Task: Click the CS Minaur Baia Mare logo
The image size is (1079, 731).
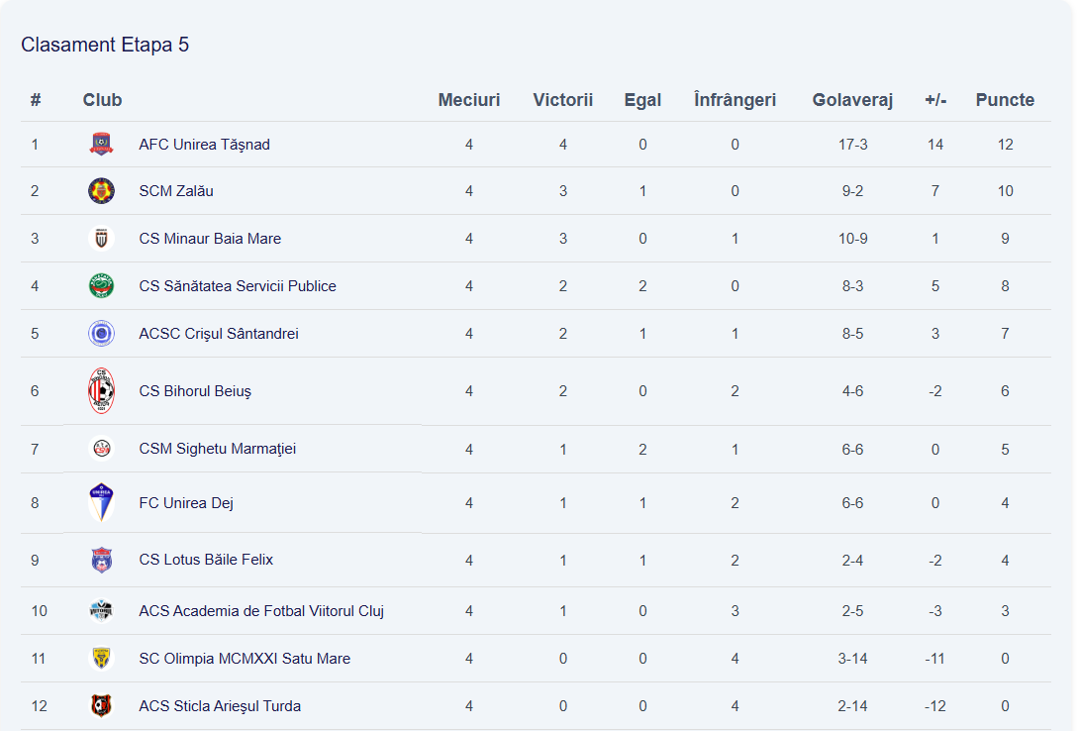Action: pos(101,239)
